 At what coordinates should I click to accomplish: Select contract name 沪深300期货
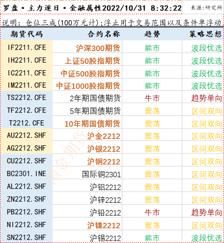pyautogui.click(x=98, y=48)
